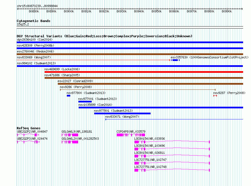Click the brown esv22027 (Conrad2009) bar
Screen dimensions: 251x186
150,84
